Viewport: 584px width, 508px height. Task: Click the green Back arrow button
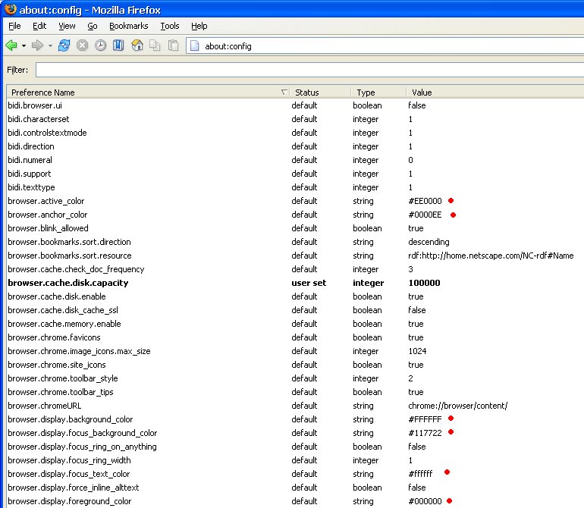tap(11, 45)
